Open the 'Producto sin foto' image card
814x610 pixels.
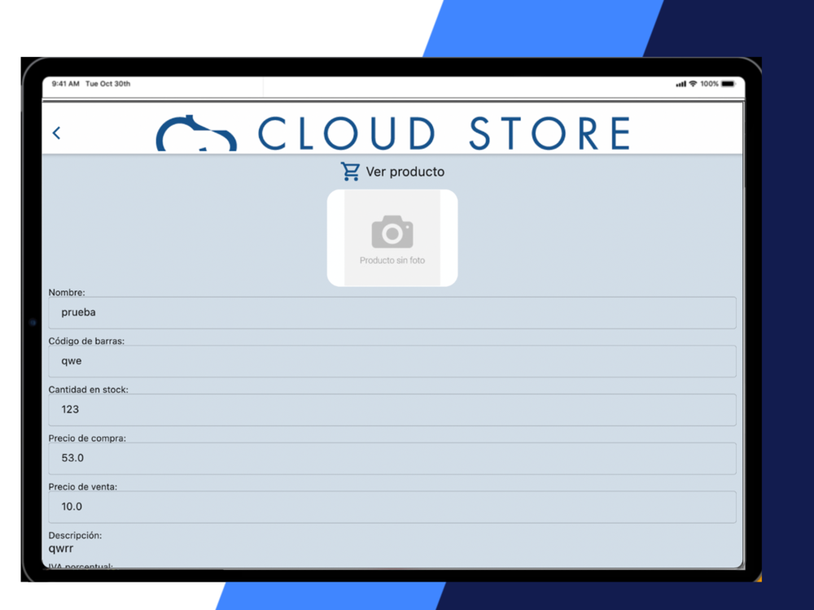[392, 238]
